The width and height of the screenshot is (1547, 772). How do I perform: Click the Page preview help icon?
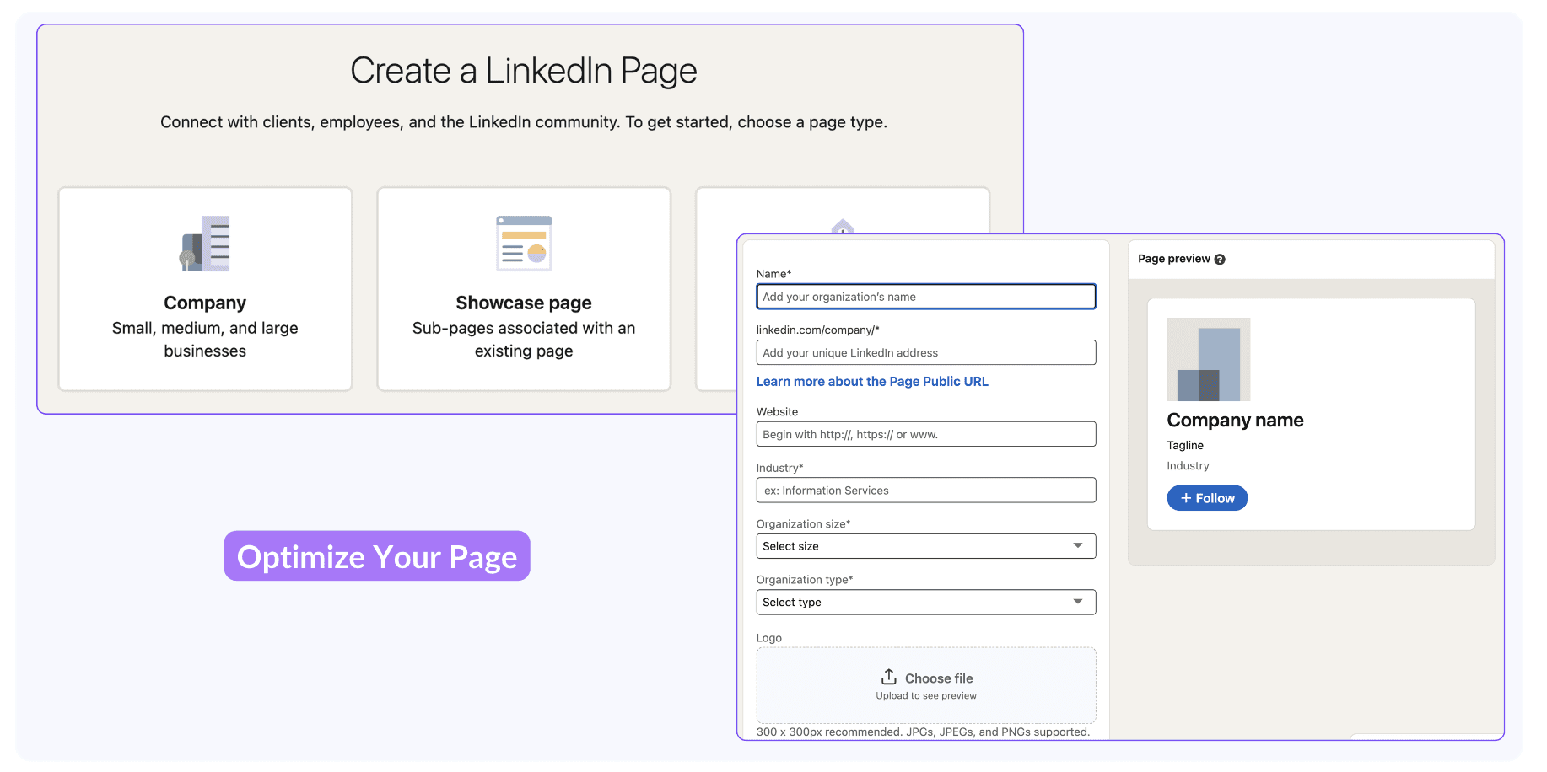click(x=1220, y=260)
